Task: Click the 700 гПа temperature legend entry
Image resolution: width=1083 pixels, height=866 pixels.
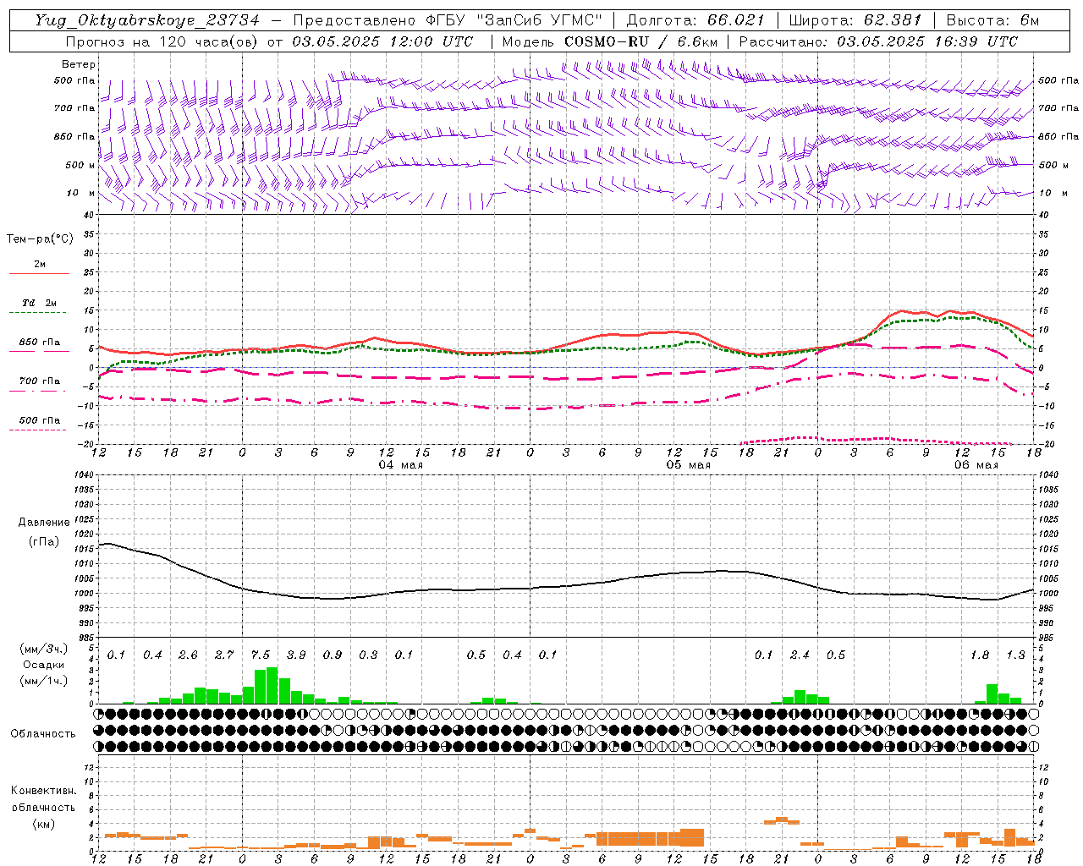Action: 40,381
